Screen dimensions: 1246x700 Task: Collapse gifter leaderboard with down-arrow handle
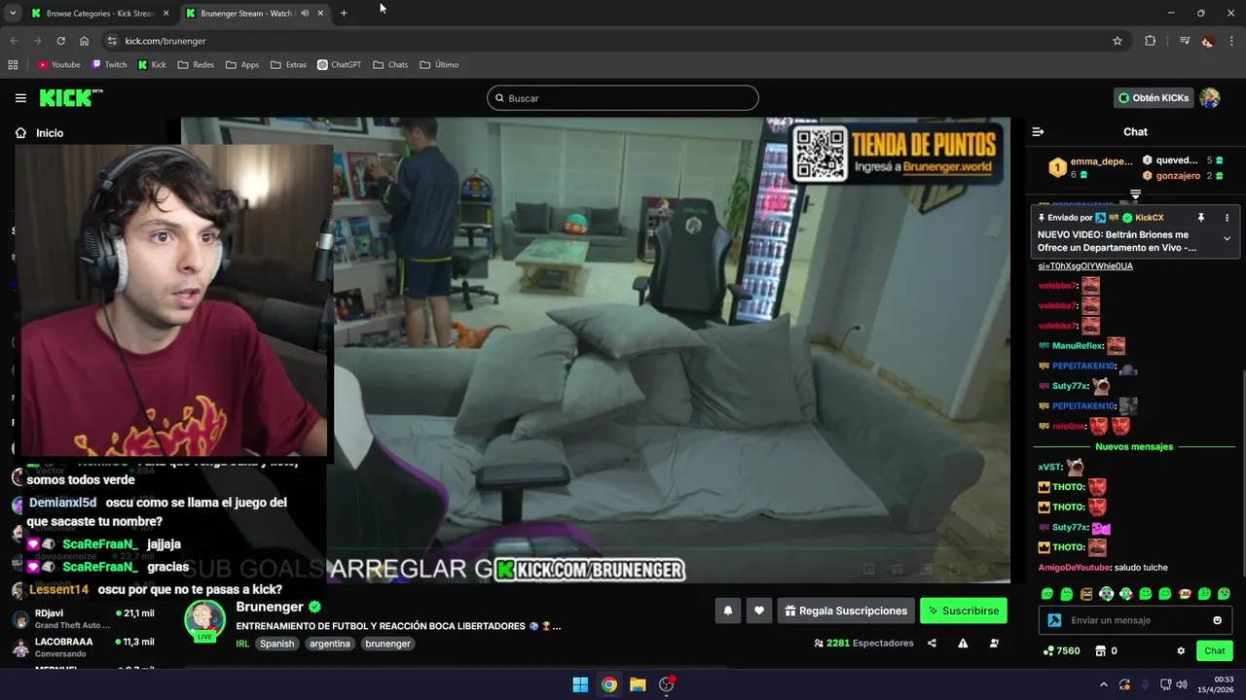[1135, 195]
